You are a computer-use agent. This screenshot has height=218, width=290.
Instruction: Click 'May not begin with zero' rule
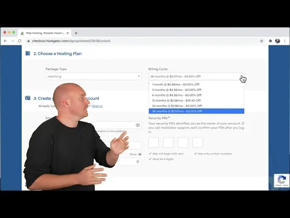168,154
